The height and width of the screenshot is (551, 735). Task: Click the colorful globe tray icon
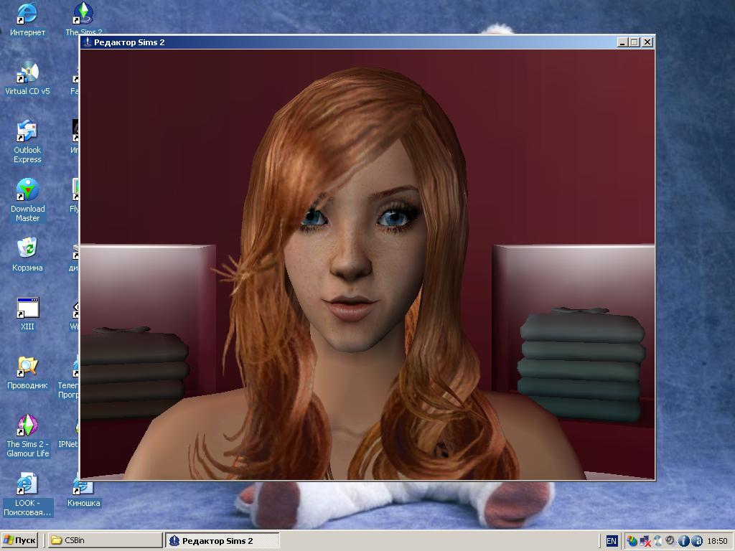(632, 541)
